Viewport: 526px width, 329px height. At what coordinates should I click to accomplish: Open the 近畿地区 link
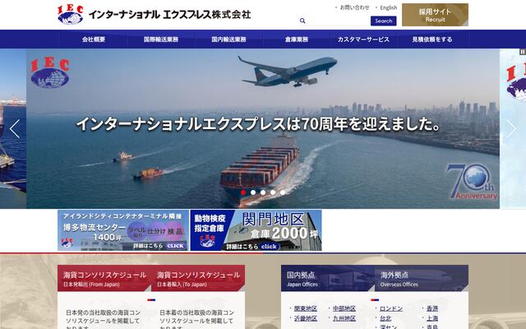click(305, 318)
